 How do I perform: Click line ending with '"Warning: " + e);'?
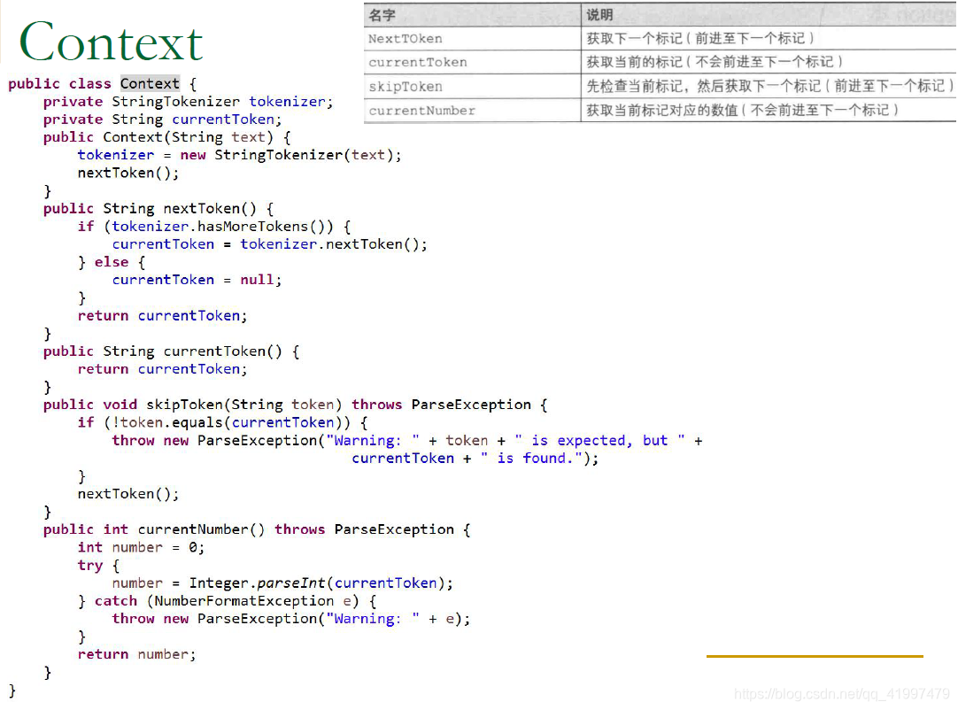[x=290, y=618]
